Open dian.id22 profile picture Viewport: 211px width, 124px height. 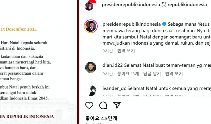pos(90,67)
